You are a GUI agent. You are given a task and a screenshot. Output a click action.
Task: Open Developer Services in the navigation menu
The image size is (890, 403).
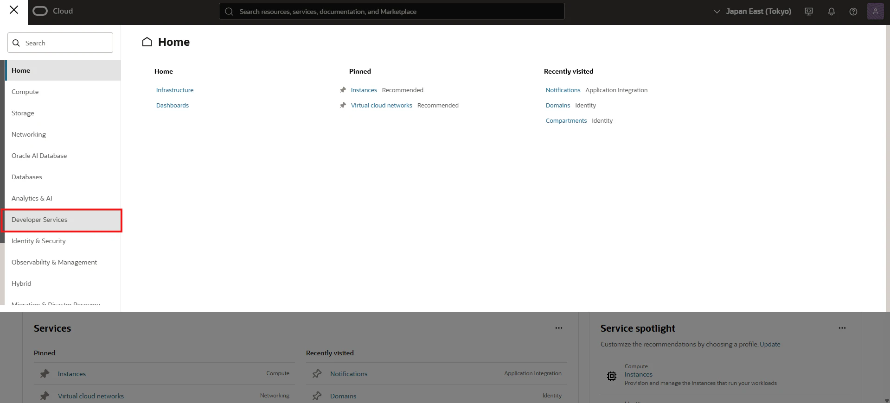[x=63, y=220]
